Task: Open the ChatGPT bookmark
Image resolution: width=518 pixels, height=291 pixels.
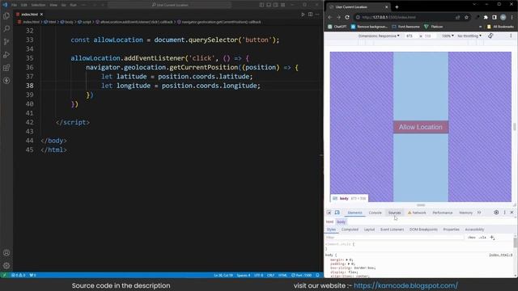Action: coord(337,27)
